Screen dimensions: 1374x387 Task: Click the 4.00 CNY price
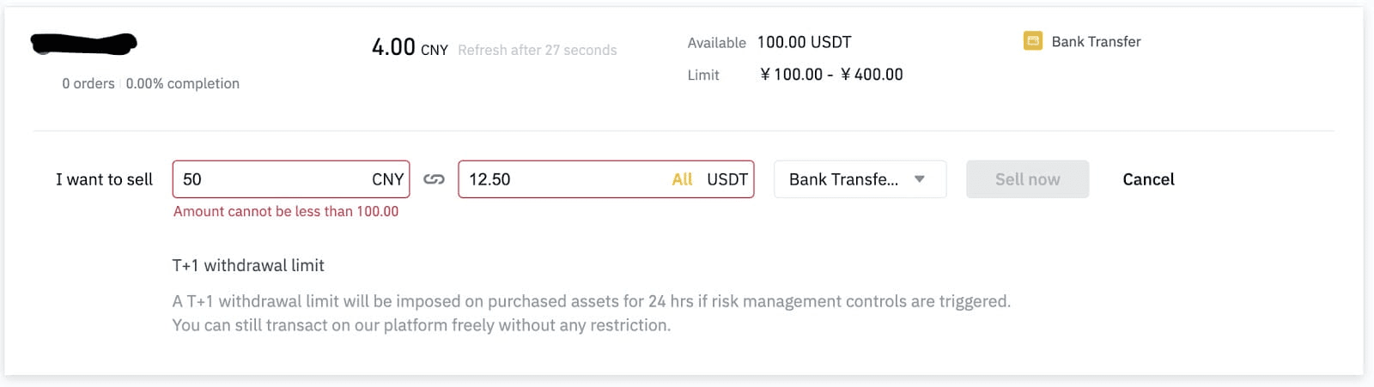[410, 47]
